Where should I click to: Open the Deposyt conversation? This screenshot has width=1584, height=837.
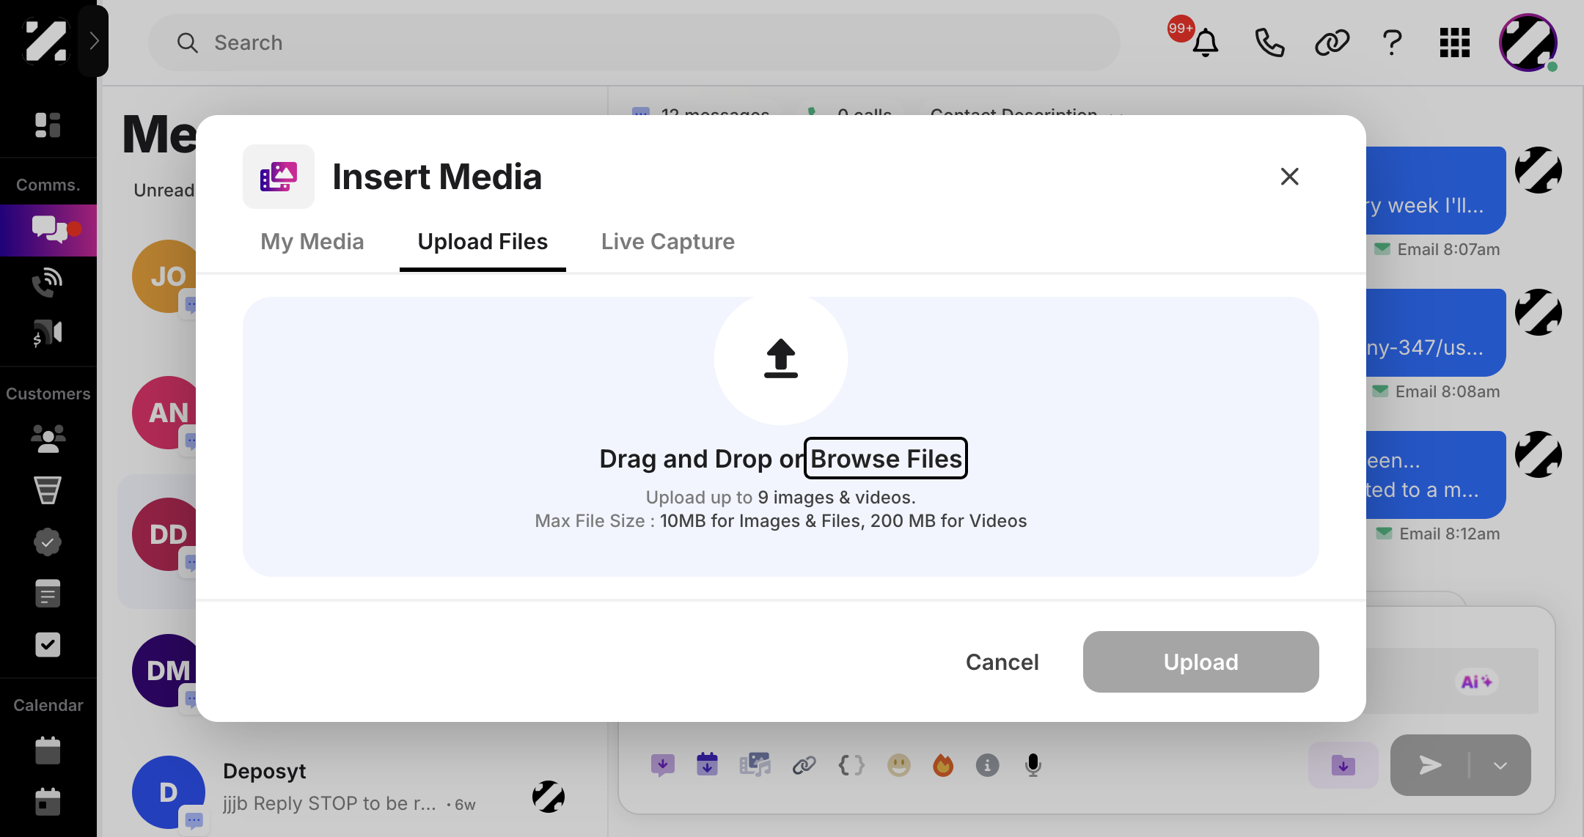[352, 792]
